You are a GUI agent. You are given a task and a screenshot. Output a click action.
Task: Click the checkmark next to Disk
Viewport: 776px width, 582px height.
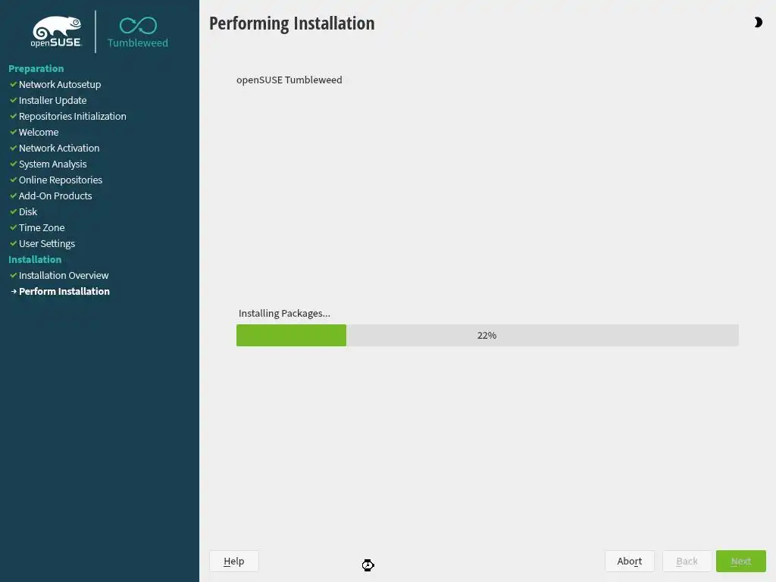coord(14,212)
